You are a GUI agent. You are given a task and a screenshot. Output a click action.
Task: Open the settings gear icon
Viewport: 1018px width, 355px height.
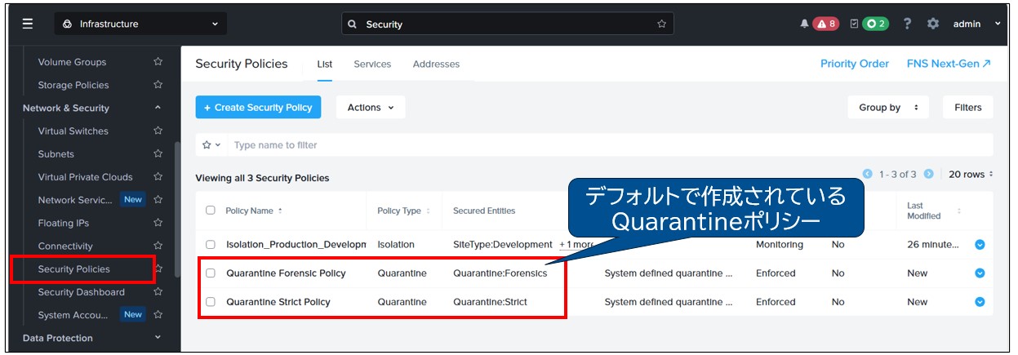pos(933,24)
